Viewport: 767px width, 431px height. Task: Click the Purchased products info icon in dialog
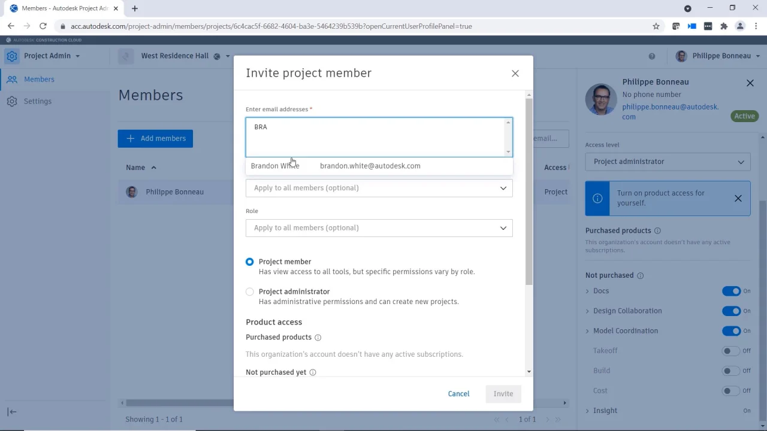tap(318, 338)
